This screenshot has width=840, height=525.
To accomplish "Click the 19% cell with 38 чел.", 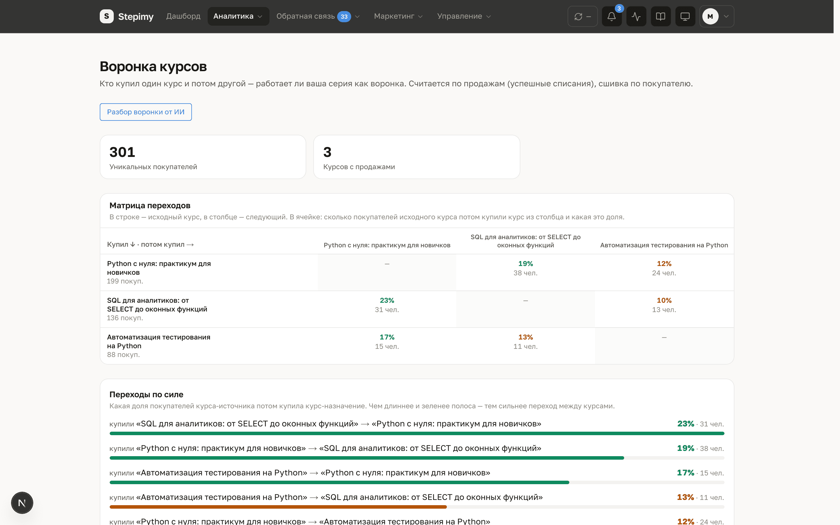I will point(525,268).
